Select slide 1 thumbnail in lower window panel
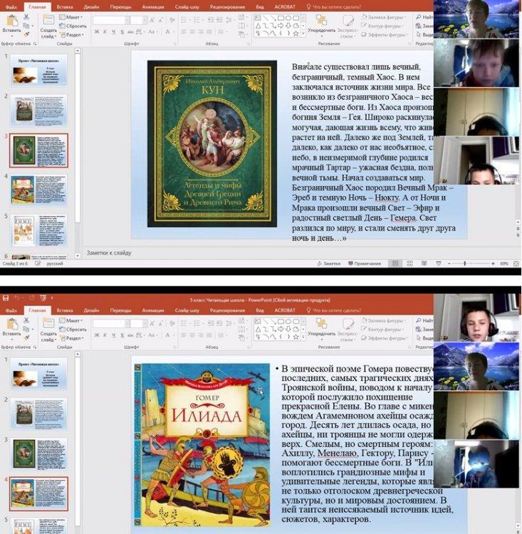 click(x=38, y=374)
